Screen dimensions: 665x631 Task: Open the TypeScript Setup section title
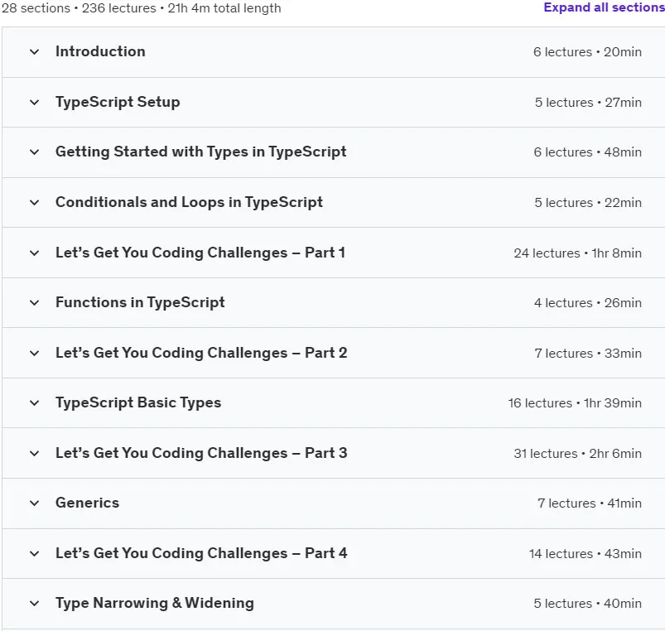pyautogui.click(x=118, y=102)
